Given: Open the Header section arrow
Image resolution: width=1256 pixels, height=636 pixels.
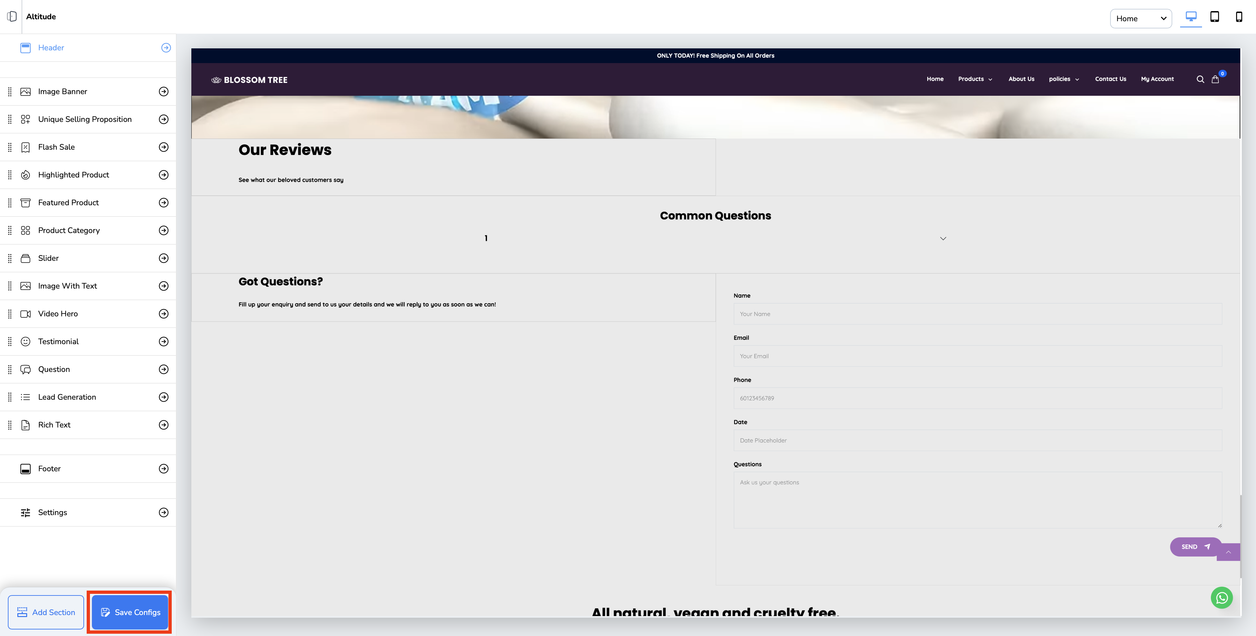Looking at the screenshot, I should click(166, 48).
